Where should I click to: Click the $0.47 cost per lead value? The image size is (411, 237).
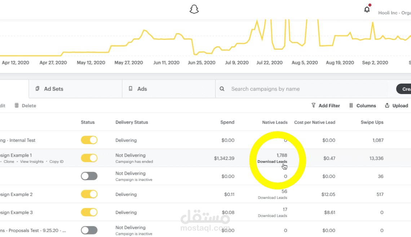click(329, 158)
